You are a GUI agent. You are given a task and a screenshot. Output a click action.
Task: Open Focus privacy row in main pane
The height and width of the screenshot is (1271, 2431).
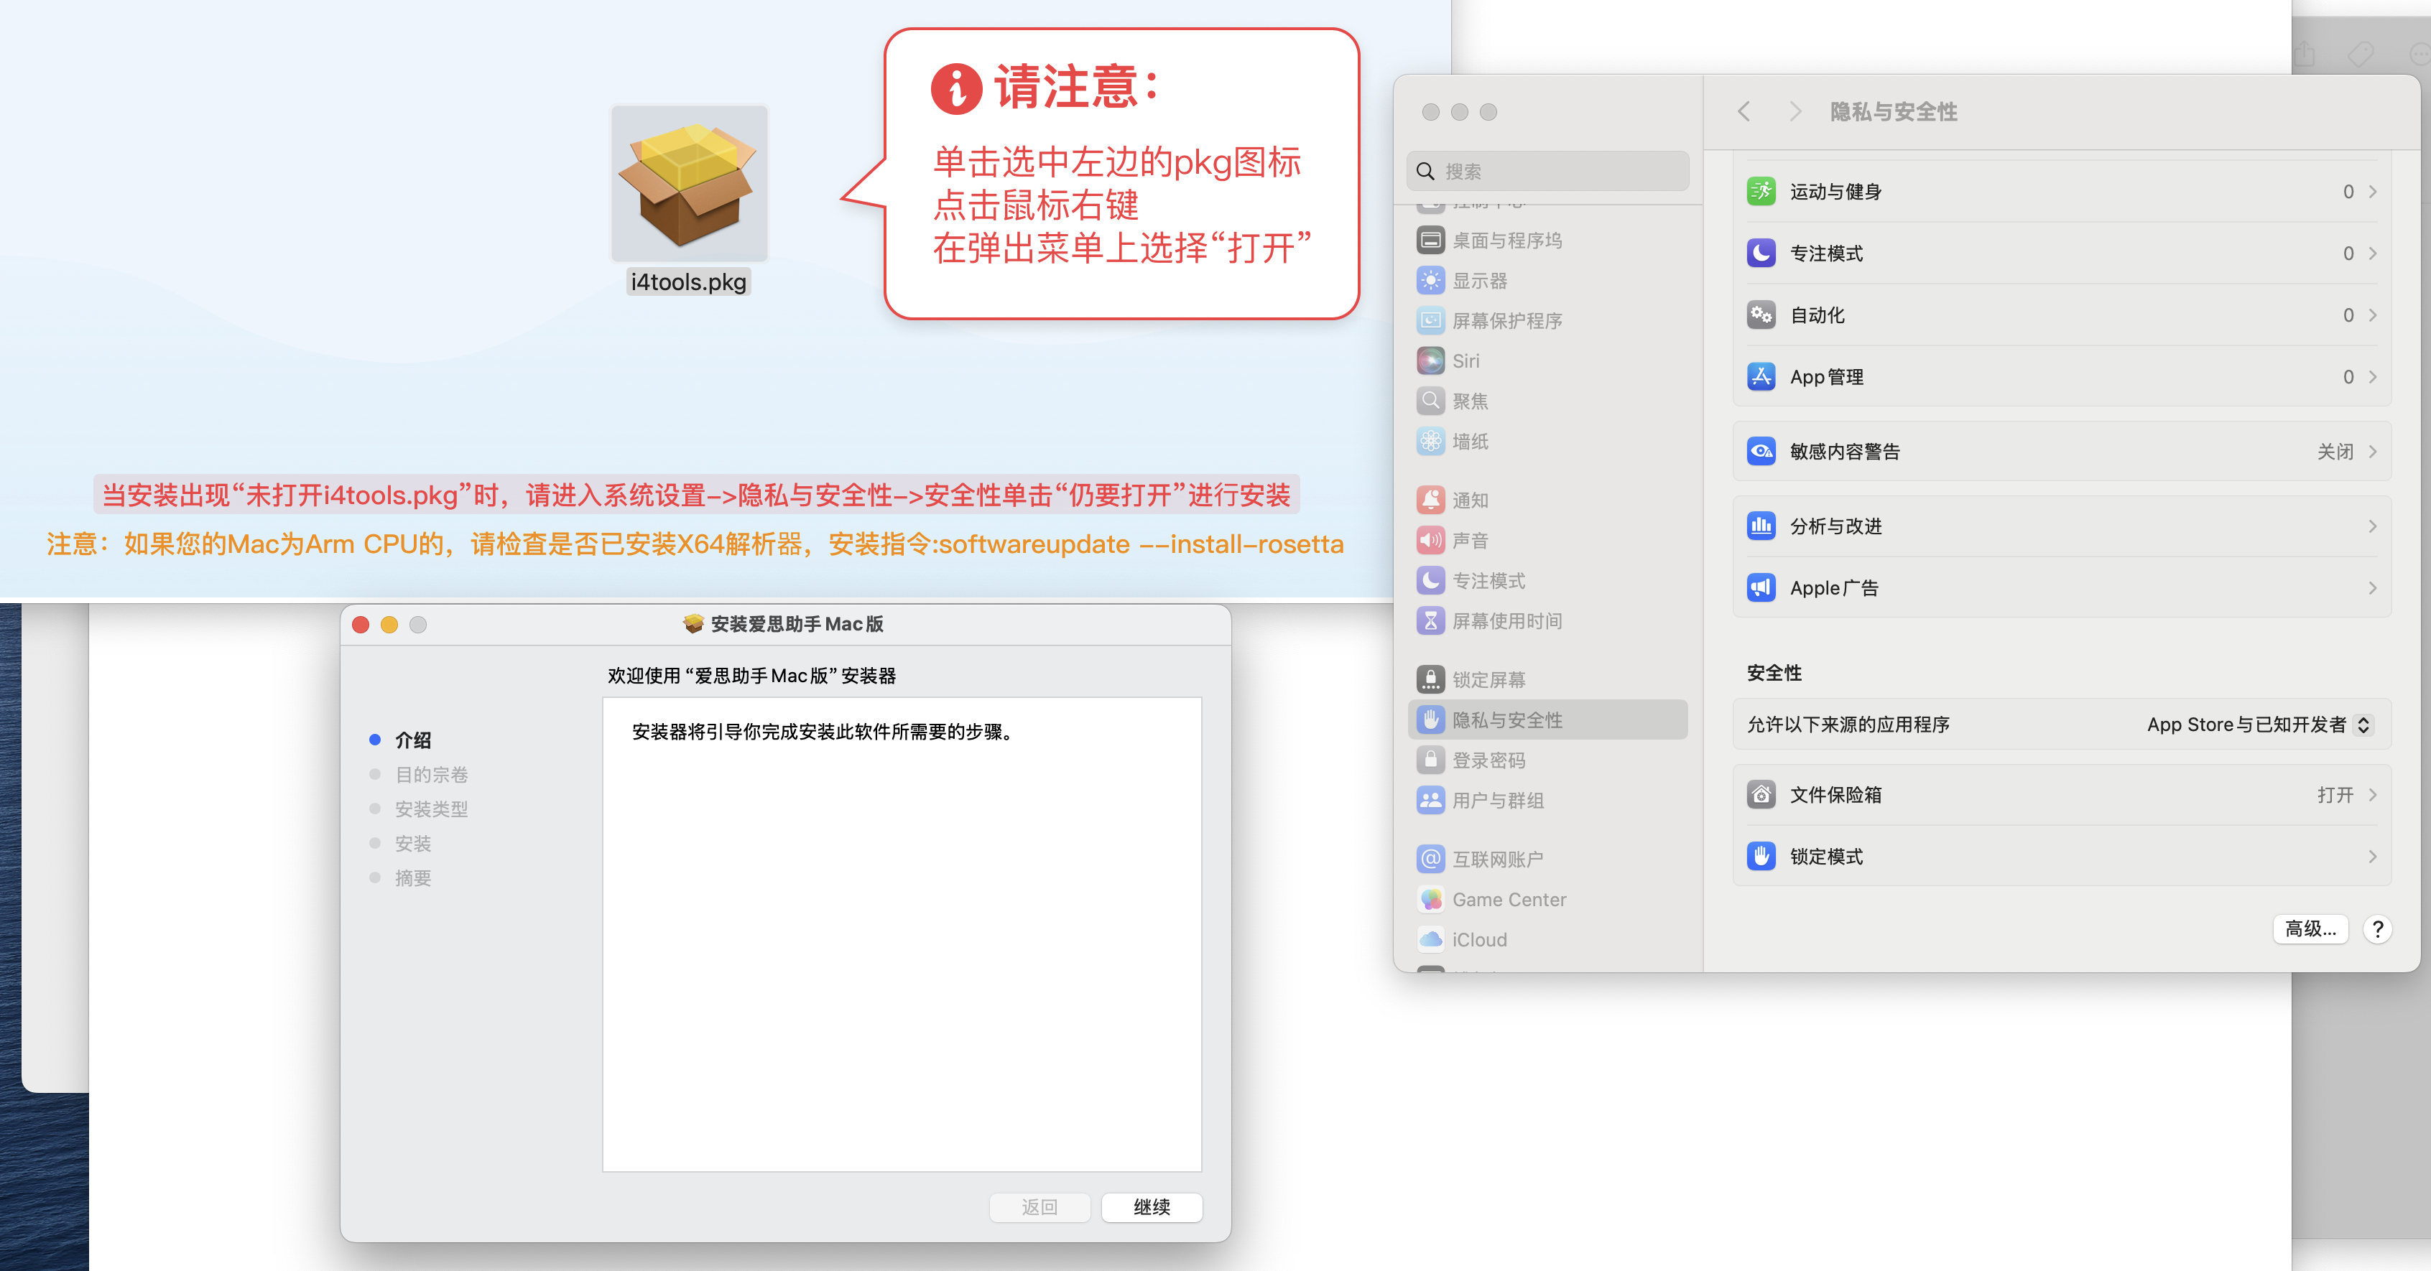[x=2061, y=253]
